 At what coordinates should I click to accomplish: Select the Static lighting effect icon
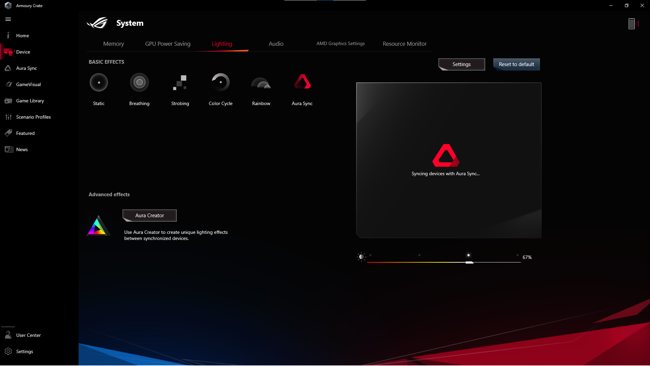[x=99, y=82]
